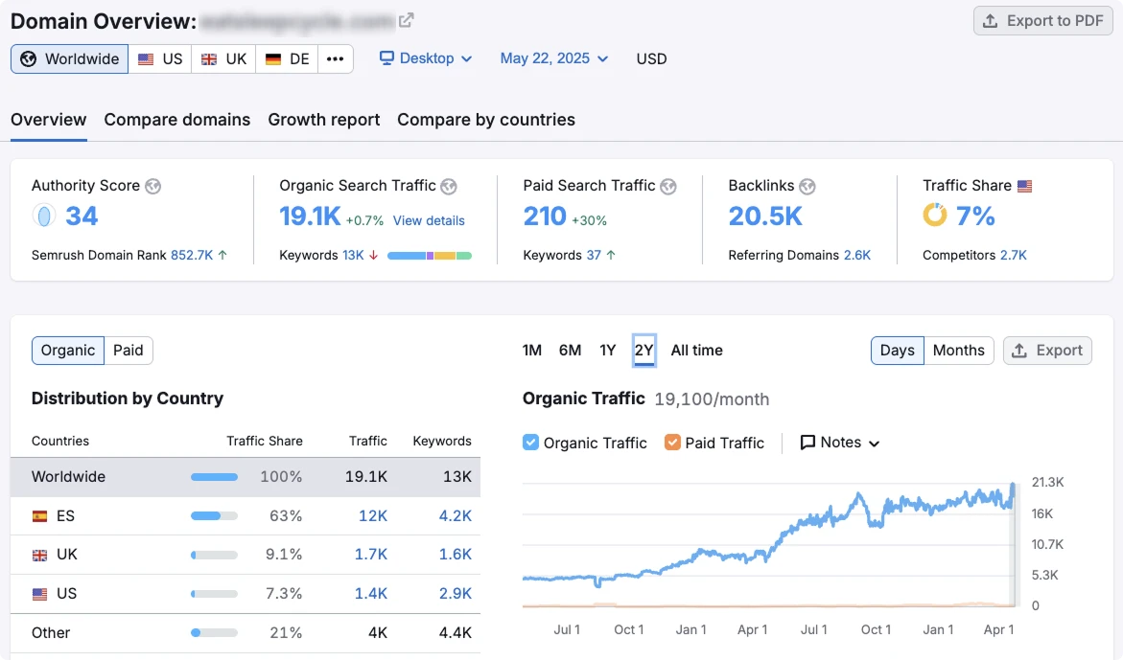Open the May 22, 2025 date dropdown
The image size is (1123, 660).
(x=554, y=58)
